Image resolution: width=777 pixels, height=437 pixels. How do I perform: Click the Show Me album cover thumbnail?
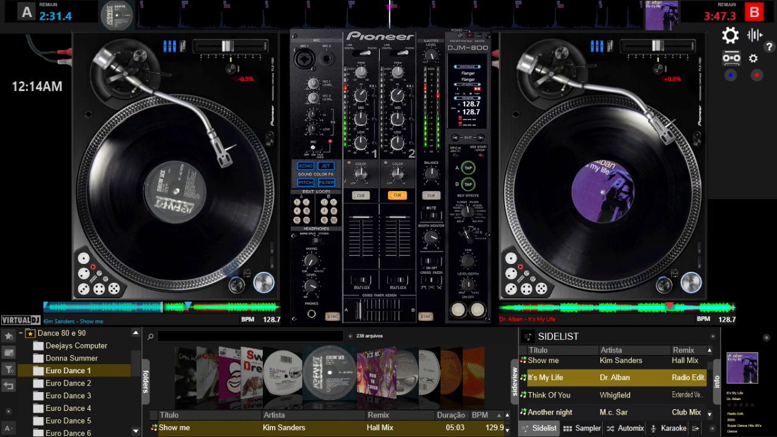tap(330, 373)
